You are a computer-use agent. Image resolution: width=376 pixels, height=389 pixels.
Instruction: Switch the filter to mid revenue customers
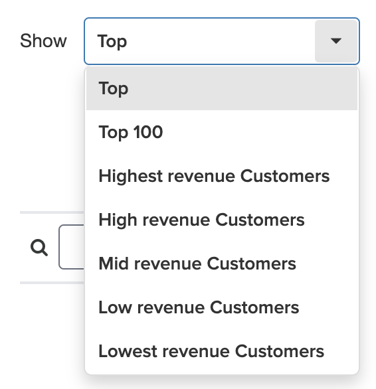coord(222,264)
